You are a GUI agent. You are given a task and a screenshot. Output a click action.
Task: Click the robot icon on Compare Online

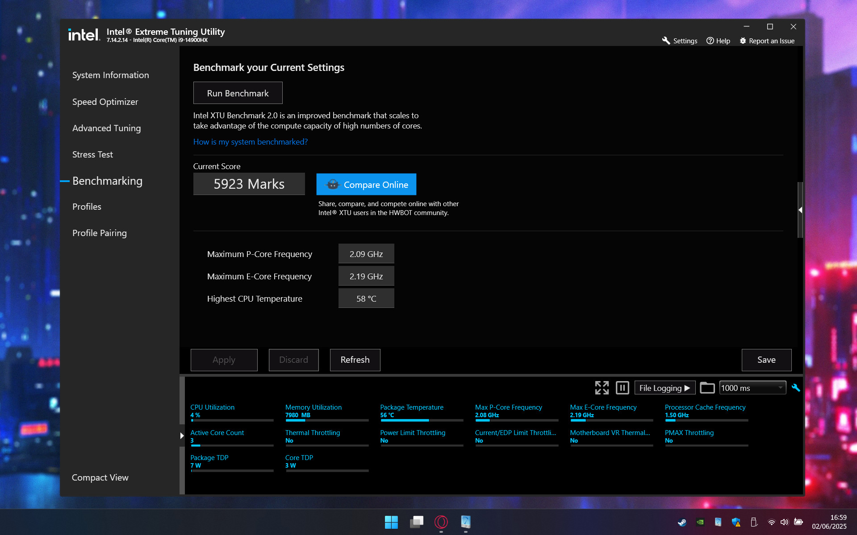(333, 184)
